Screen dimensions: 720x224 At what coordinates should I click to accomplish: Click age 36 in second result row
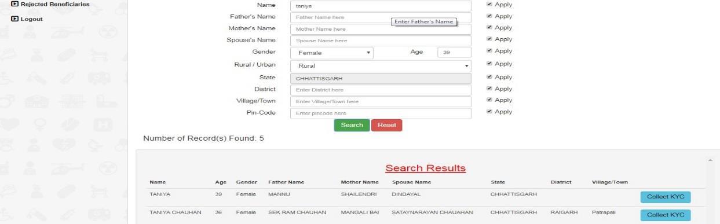point(218,212)
